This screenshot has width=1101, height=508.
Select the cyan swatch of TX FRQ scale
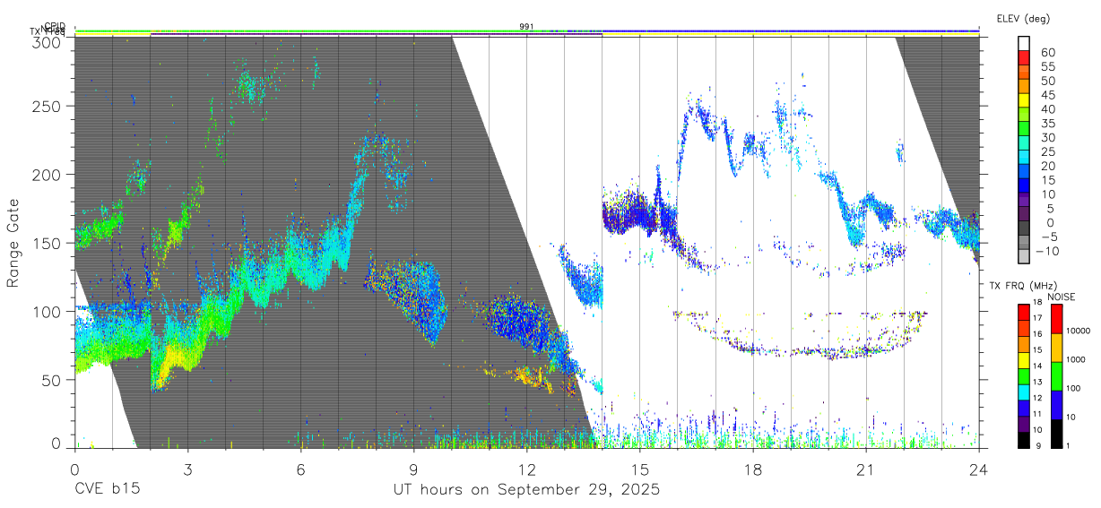[x=1024, y=392]
